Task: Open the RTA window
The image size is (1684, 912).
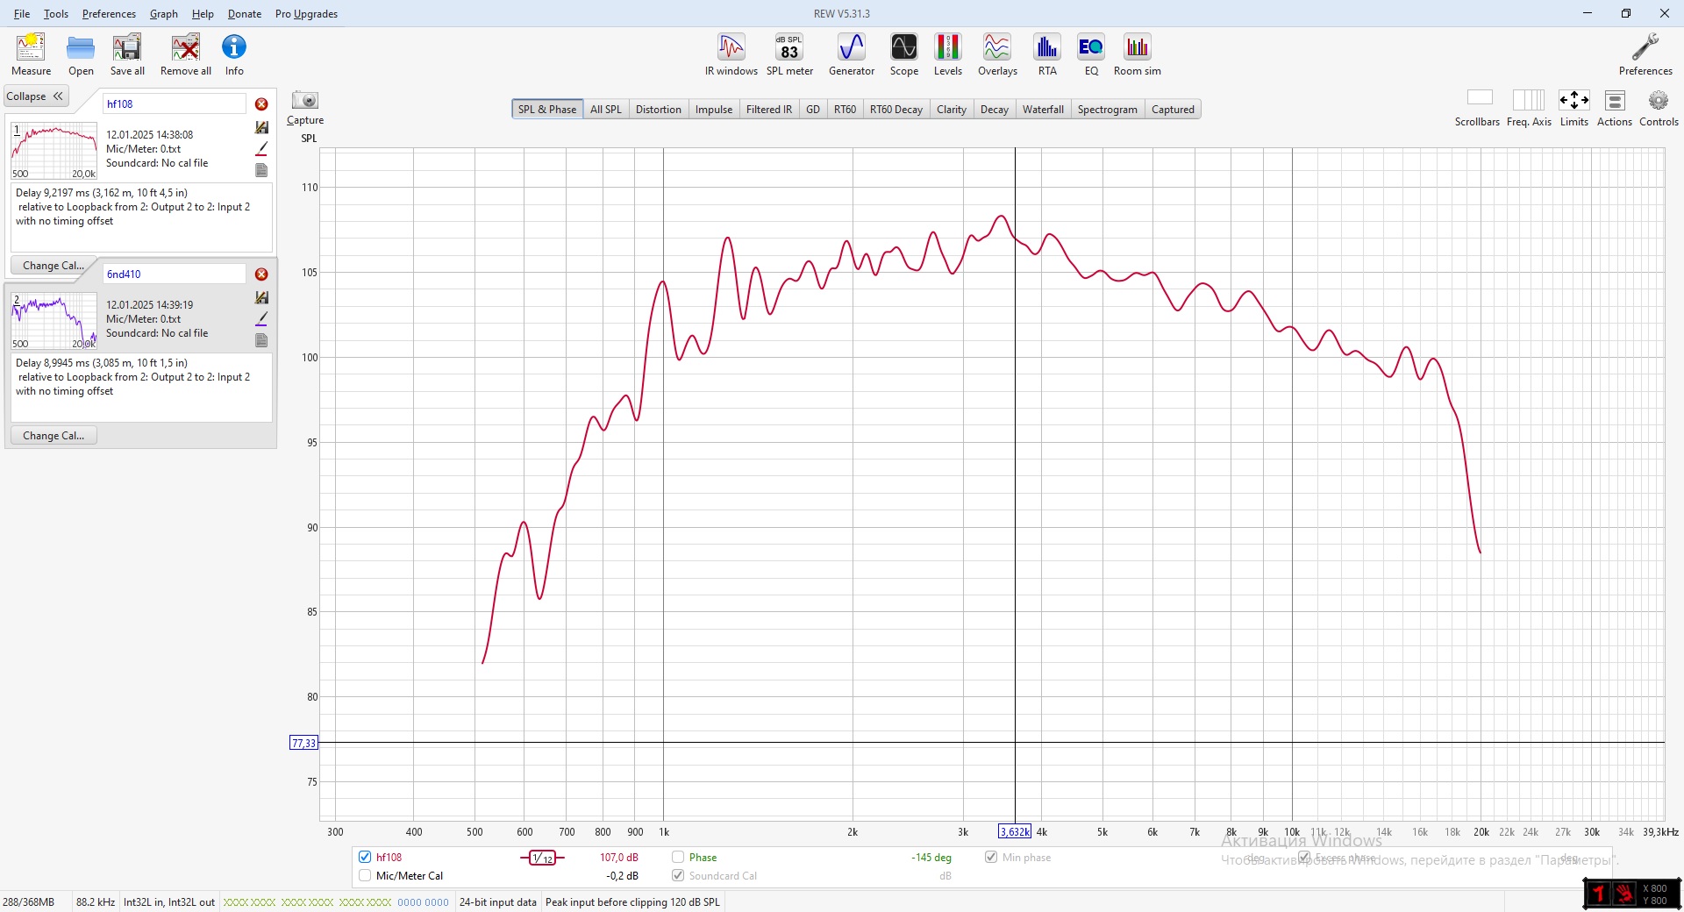Action: click(x=1047, y=54)
